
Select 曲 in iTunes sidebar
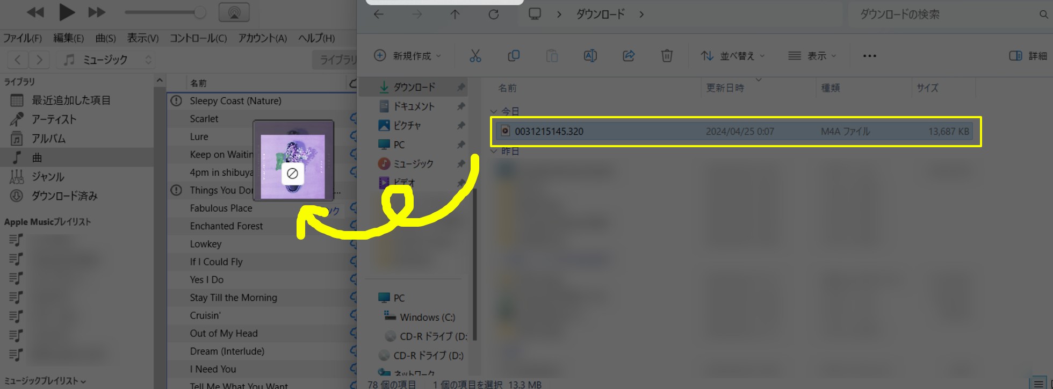click(x=37, y=157)
